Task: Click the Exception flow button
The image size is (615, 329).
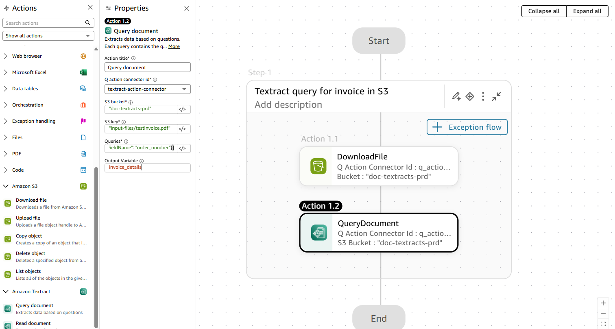Action: (x=467, y=127)
